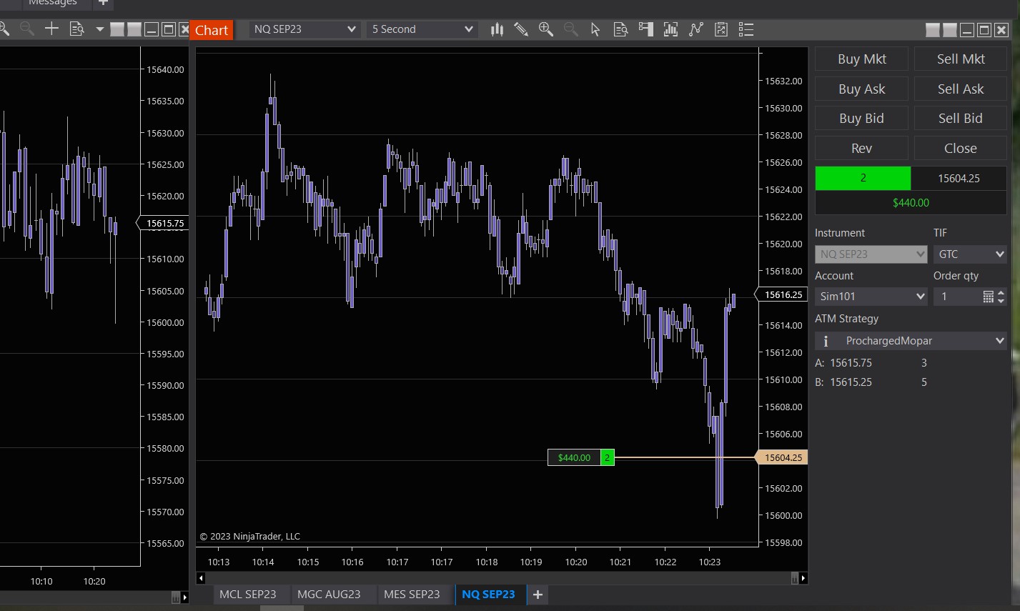This screenshot has height=611, width=1020.
Task: Click the green position quantity 2 box
Action: pos(863,178)
